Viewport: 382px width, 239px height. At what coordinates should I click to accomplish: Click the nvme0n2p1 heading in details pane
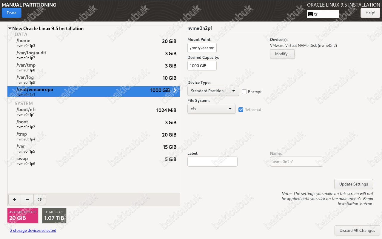(x=200, y=28)
